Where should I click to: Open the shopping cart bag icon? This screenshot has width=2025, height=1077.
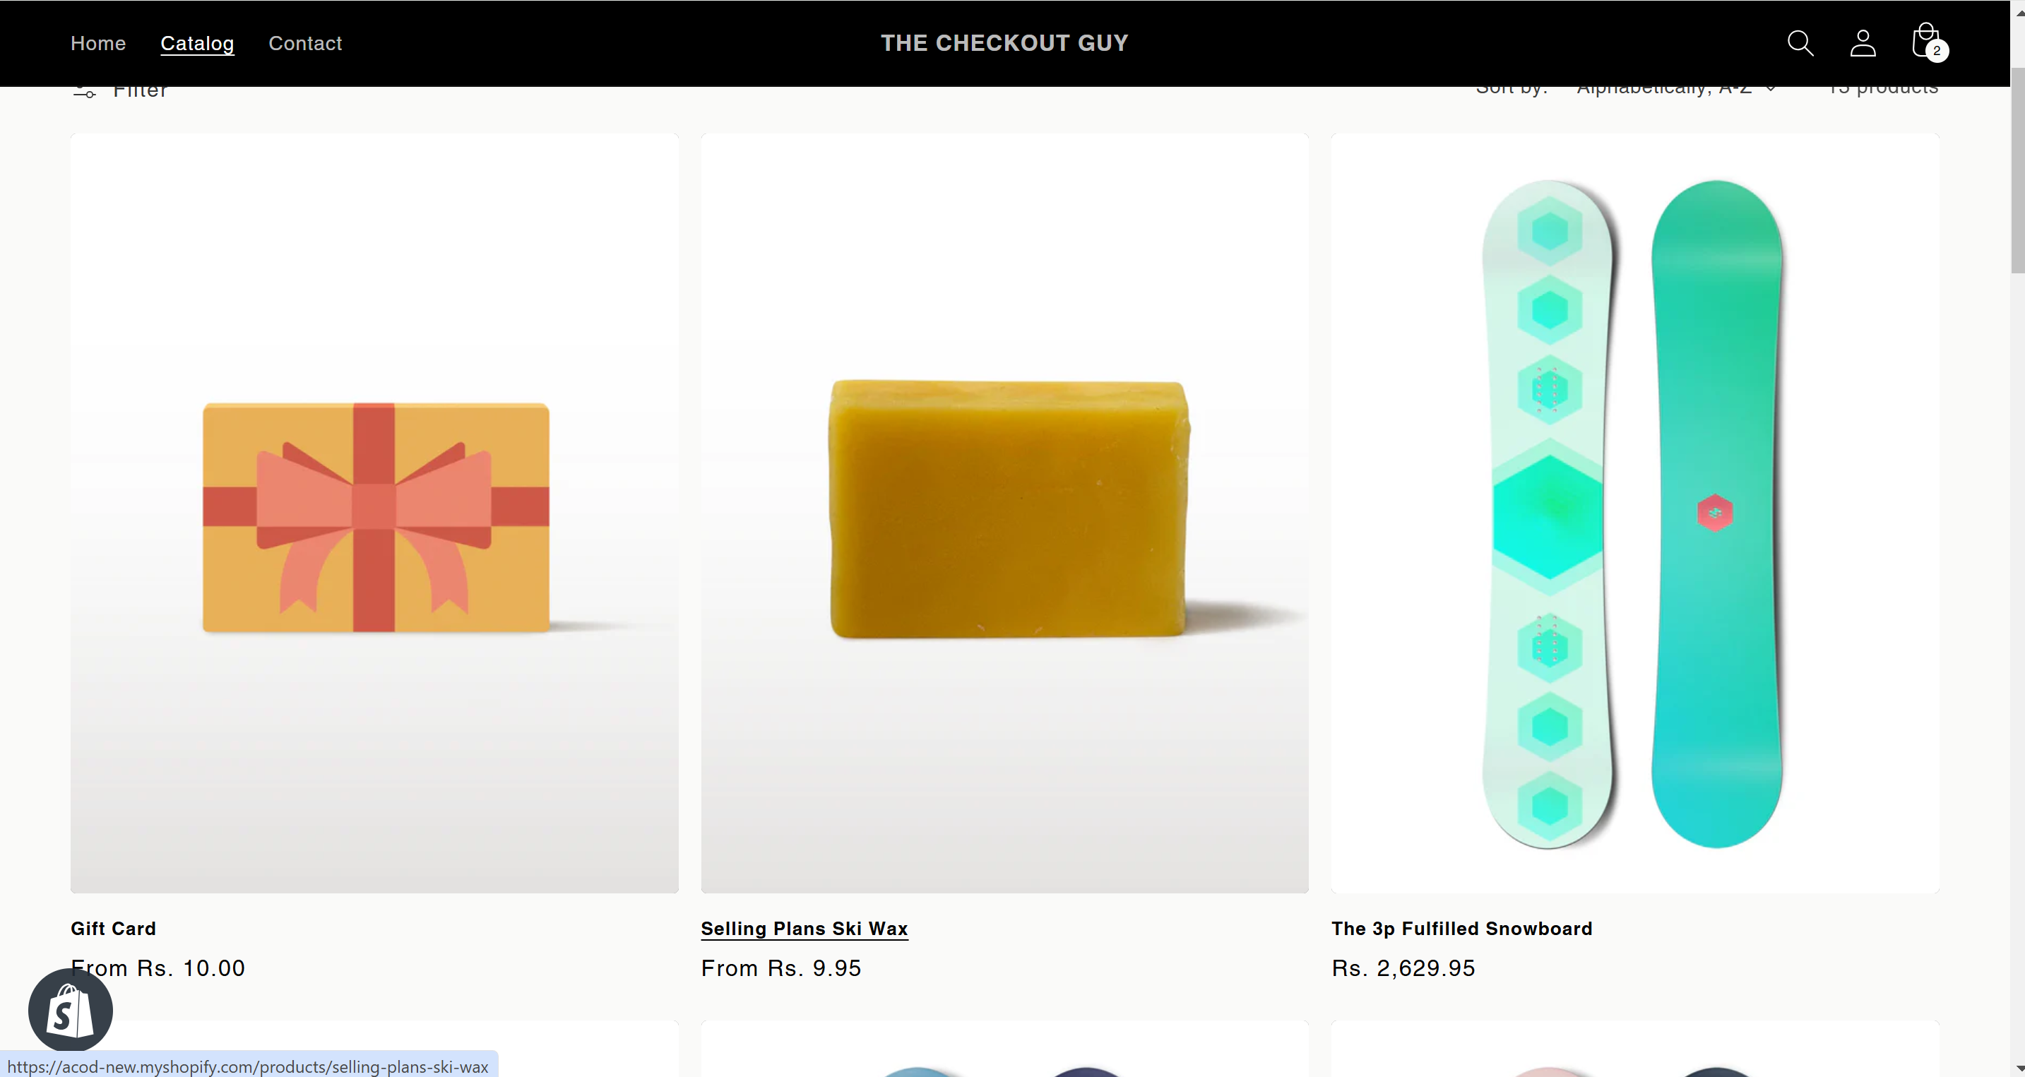pyautogui.click(x=1925, y=40)
